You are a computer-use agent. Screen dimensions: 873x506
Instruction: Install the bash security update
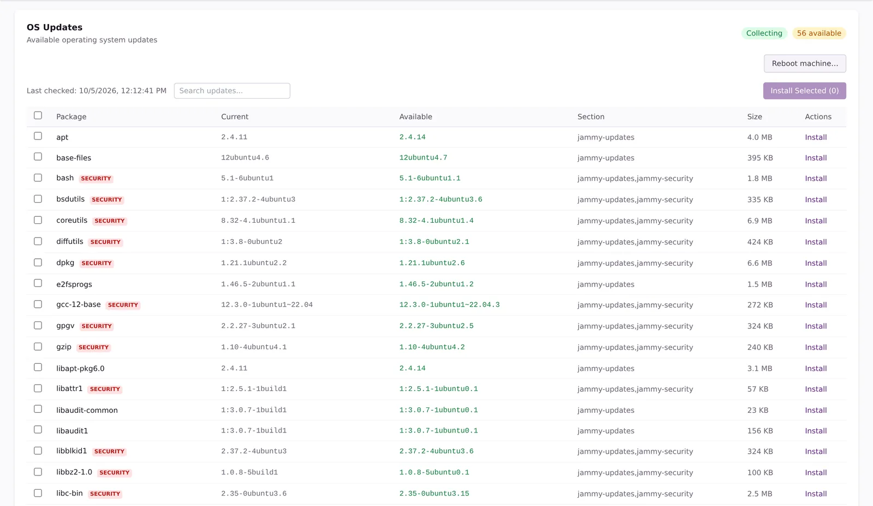coord(816,179)
